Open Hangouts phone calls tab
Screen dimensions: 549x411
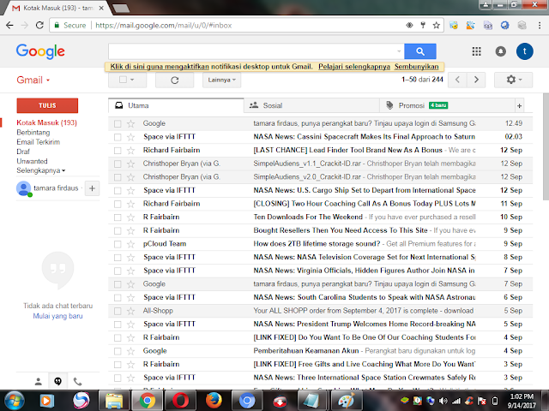pos(77,382)
